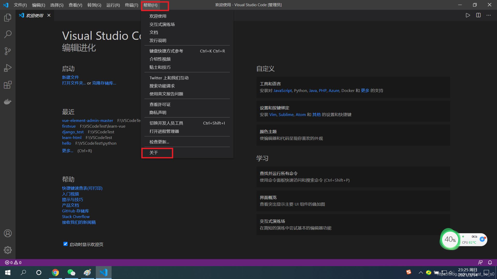This screenshot has height=279, width=497.
Task: Select 切换开发人员工具 menu entry
Action: 166,123
